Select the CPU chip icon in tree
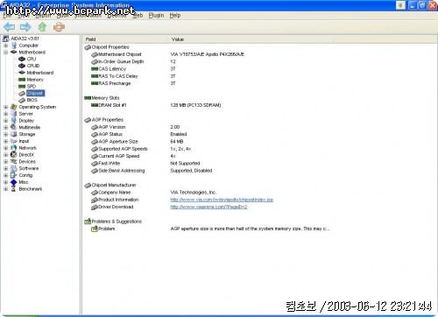 tap(22, 59)
